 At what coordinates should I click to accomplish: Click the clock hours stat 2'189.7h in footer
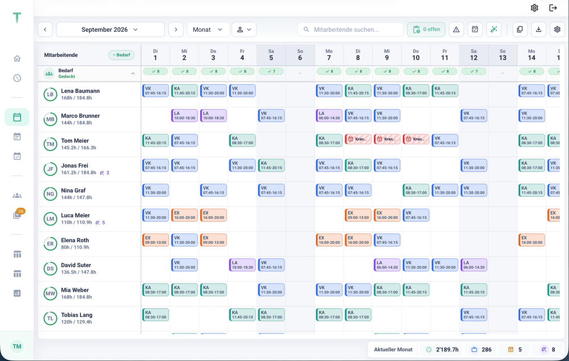442,350
